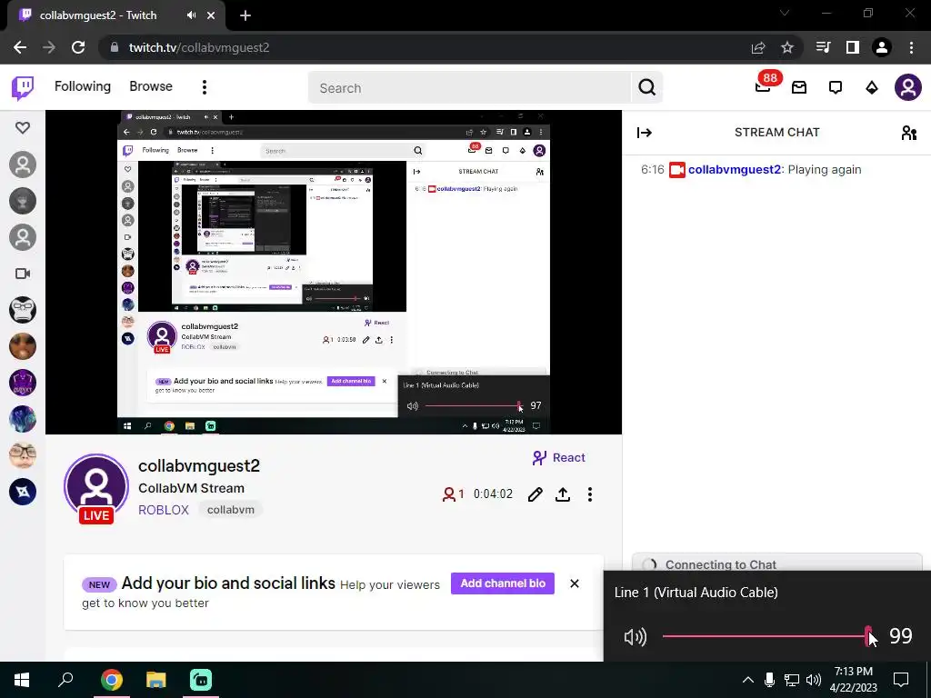This screenshot has height=698, width=931.
Task: Open Chrome media controls icon
Action: pos(824,47)
